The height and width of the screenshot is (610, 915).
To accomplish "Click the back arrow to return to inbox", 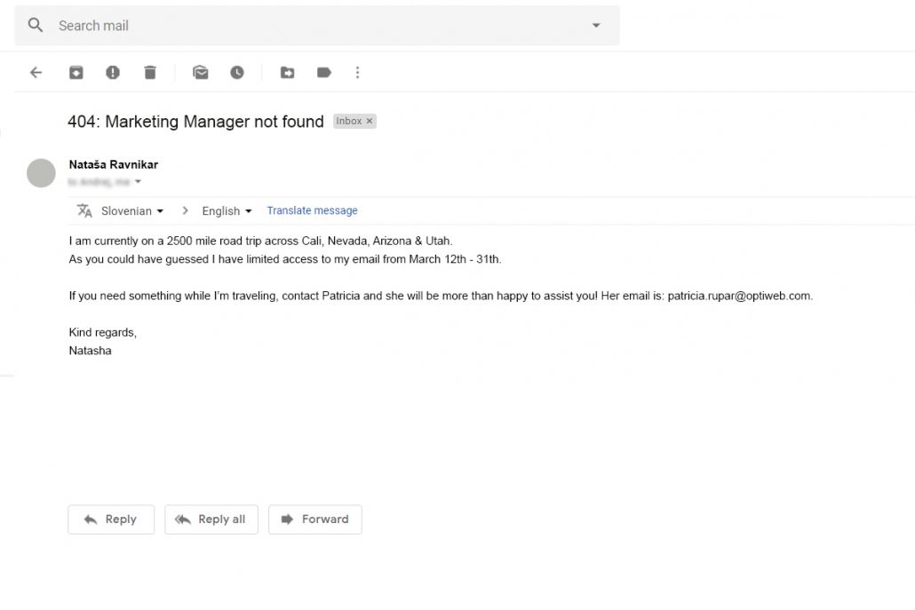I will pyautogui.click(x=36, y=73).
